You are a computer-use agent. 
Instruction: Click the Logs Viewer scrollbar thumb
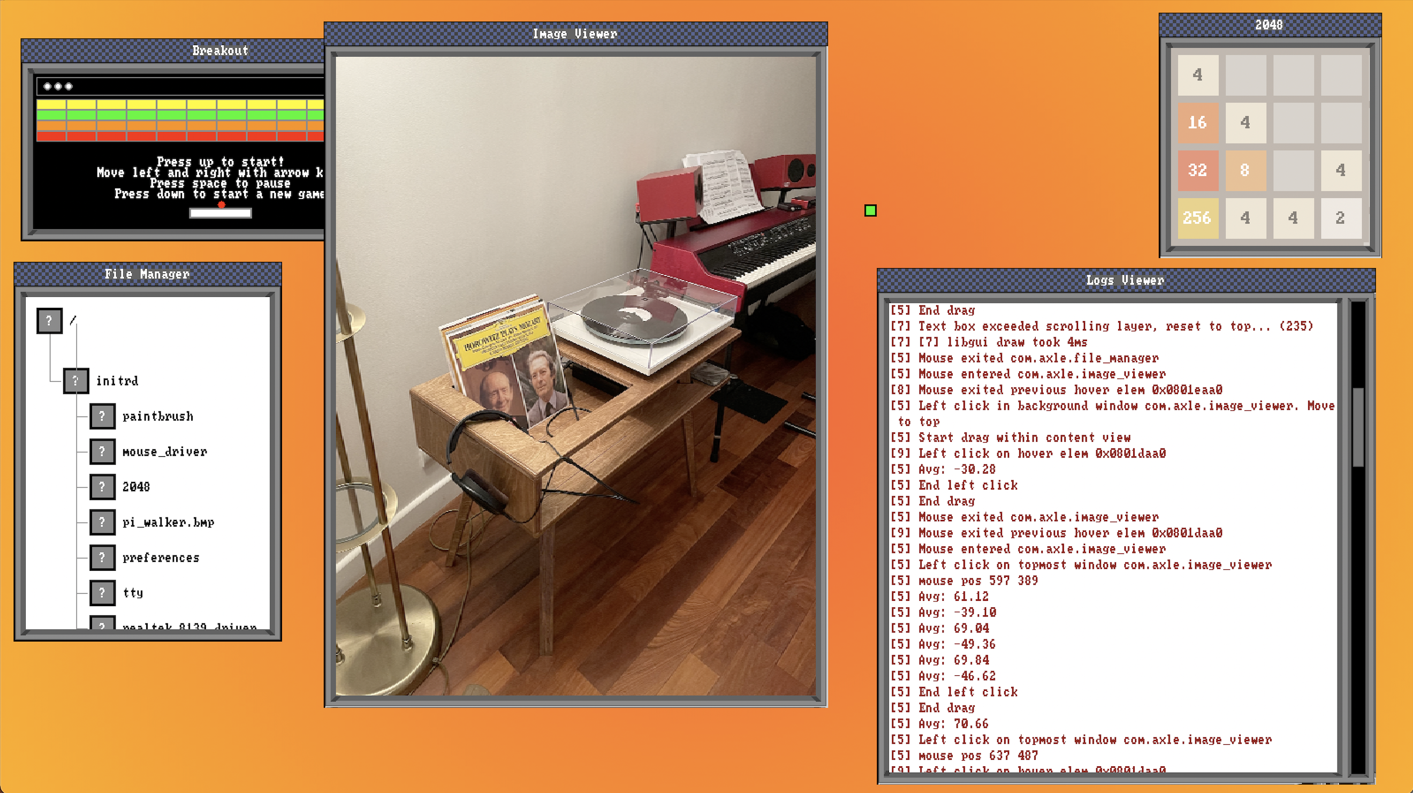[1358, 426]
